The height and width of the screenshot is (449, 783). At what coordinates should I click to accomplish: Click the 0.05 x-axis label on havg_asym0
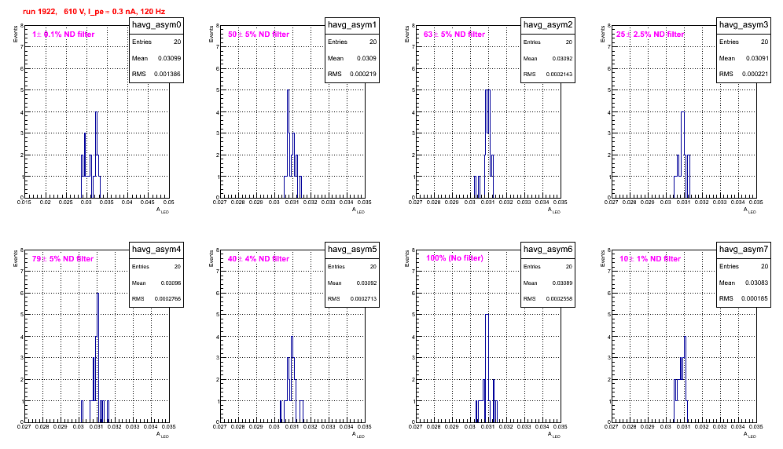[x=169, y=203]
